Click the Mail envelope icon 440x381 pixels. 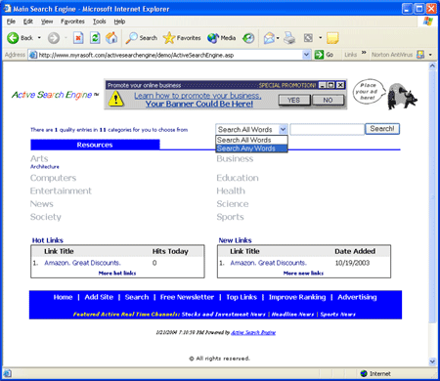tap(269, 38)
